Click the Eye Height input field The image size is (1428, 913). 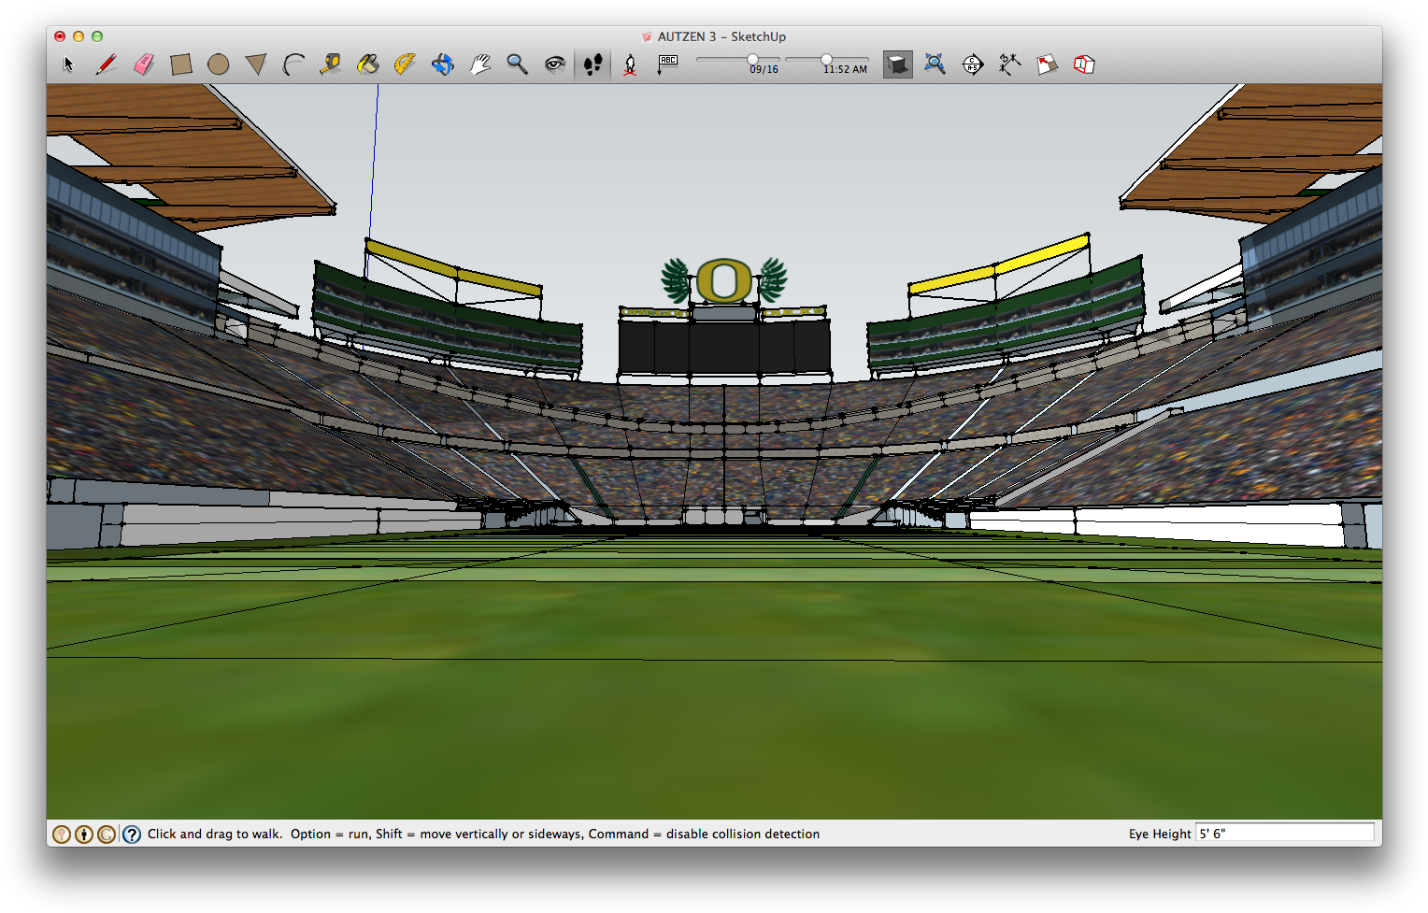[x=1284, y=833]
